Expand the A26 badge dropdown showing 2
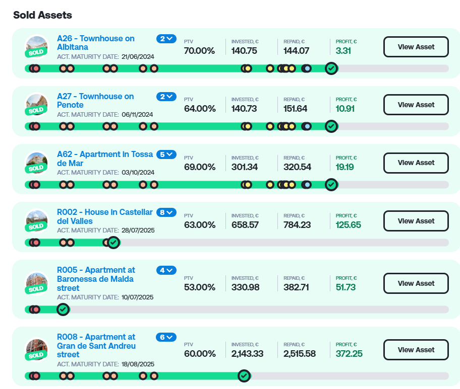This screenshot has height=389, width=460. coord(166,39)
